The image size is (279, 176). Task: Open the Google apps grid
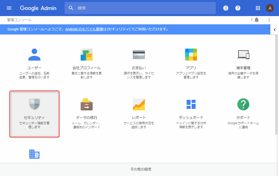258,8
